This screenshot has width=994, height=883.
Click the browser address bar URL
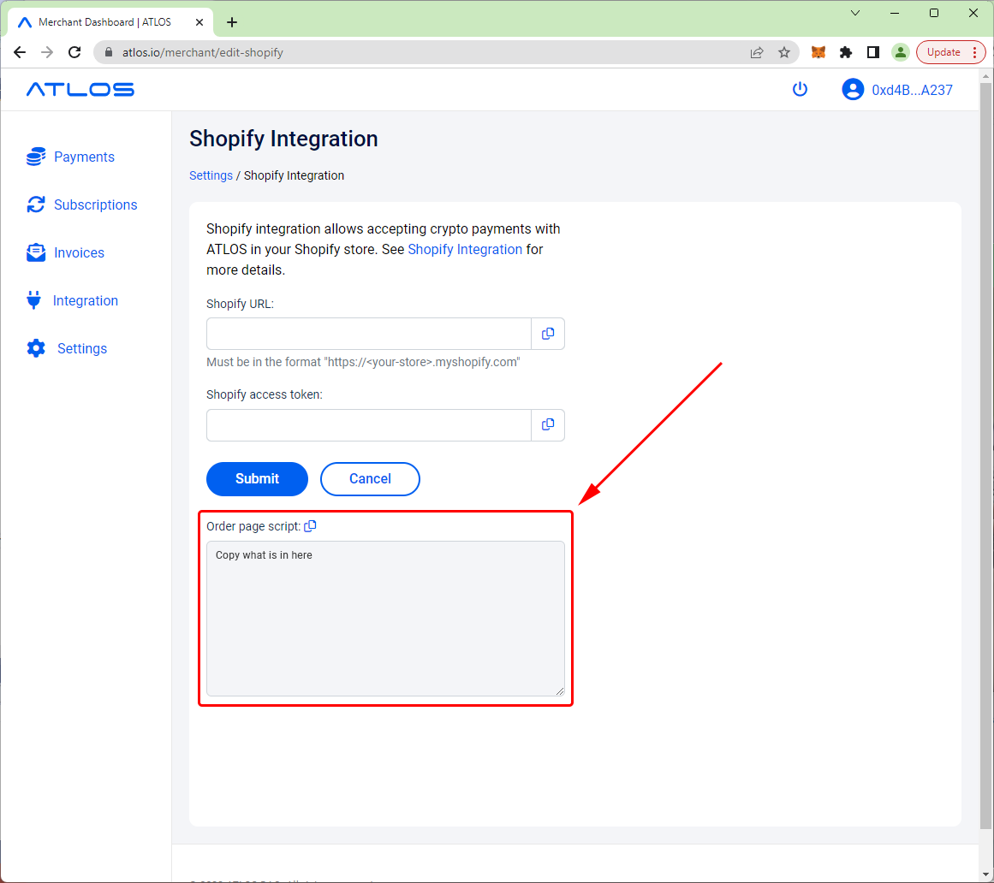click(203, 52)
